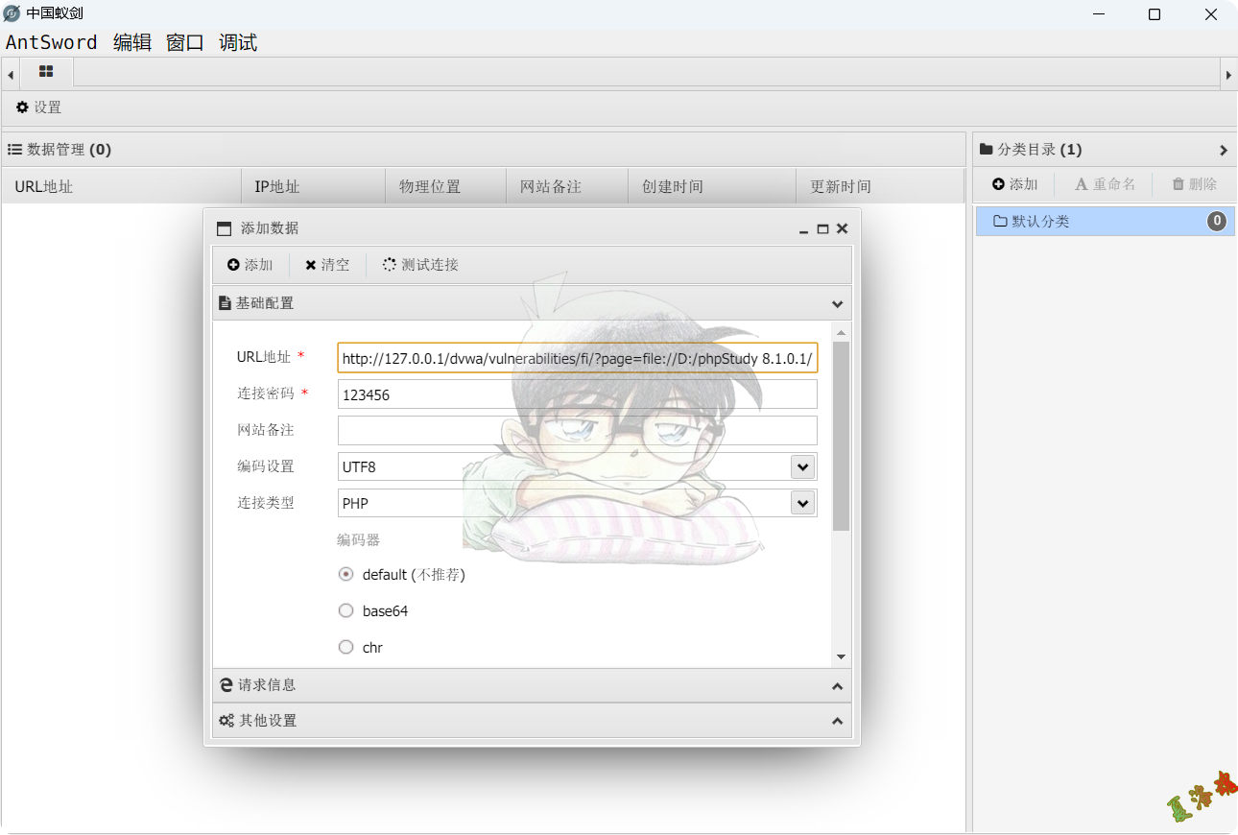Viewport: 1238px width, 835px height.
Task: Click the 连接密码 input field
Action: [x=578, y=394]
